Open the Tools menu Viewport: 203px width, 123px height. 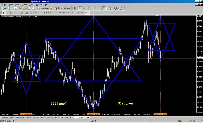[x=31, y=5]
